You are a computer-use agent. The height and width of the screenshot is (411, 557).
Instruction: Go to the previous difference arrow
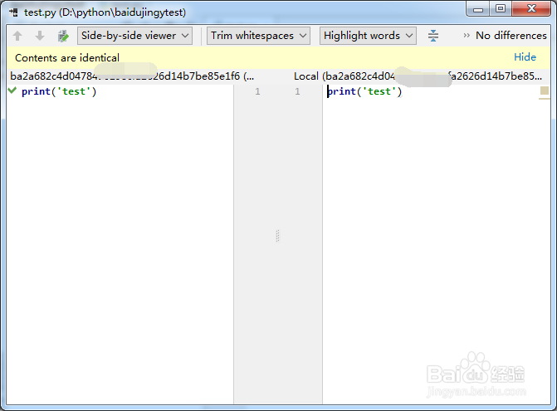[17, 36]
